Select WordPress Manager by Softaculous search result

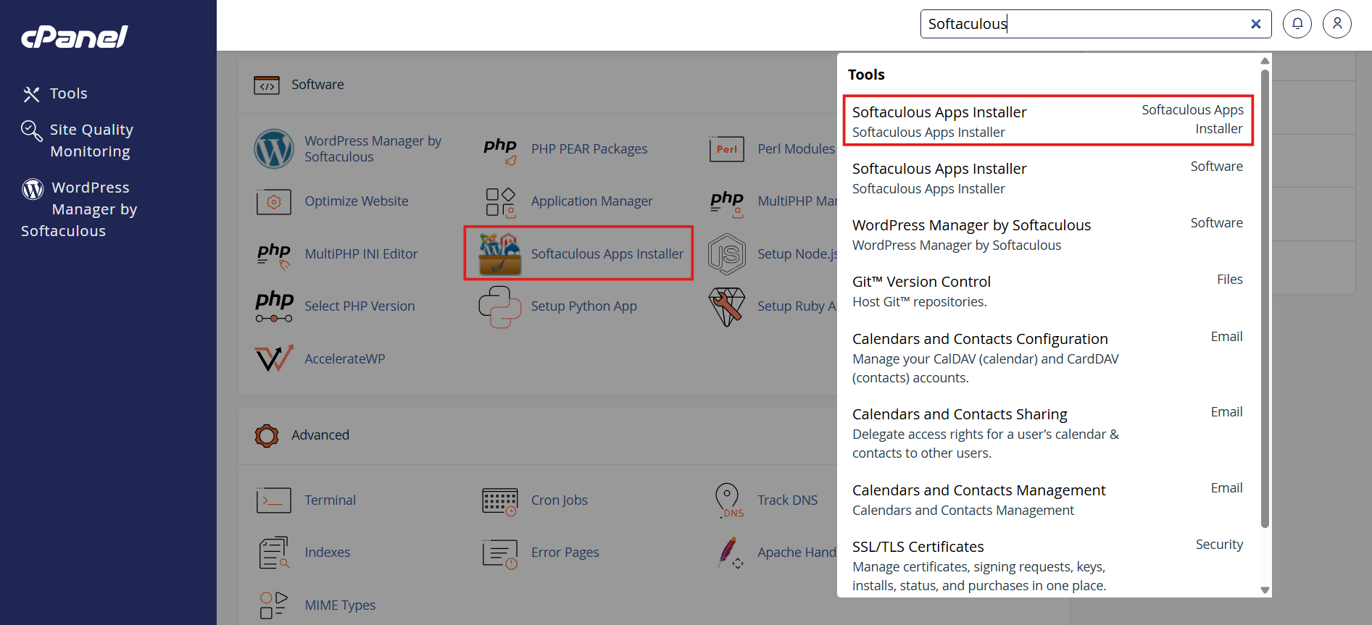click(1048, 234)
